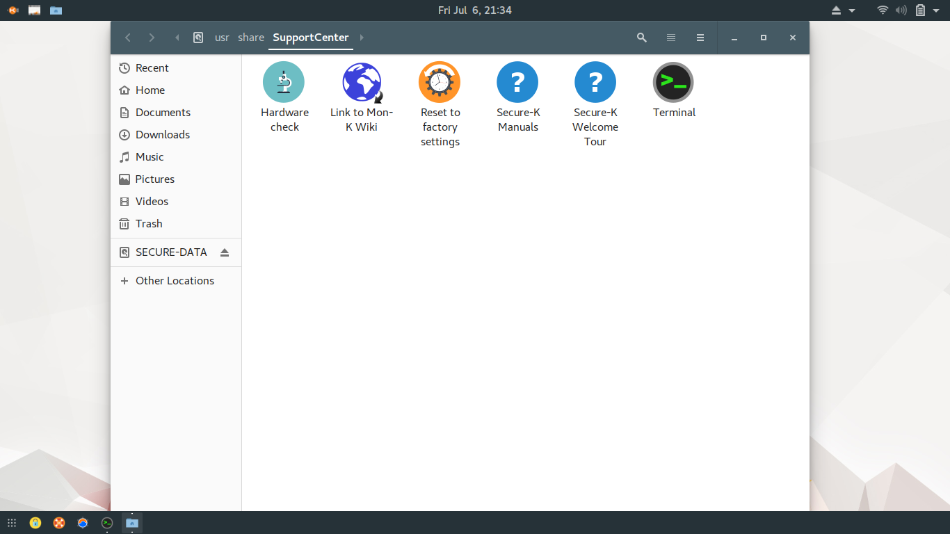Screen dimensions: 950x534
Task: Open the clock and calendar in the top bar
Action: [475, 10]
